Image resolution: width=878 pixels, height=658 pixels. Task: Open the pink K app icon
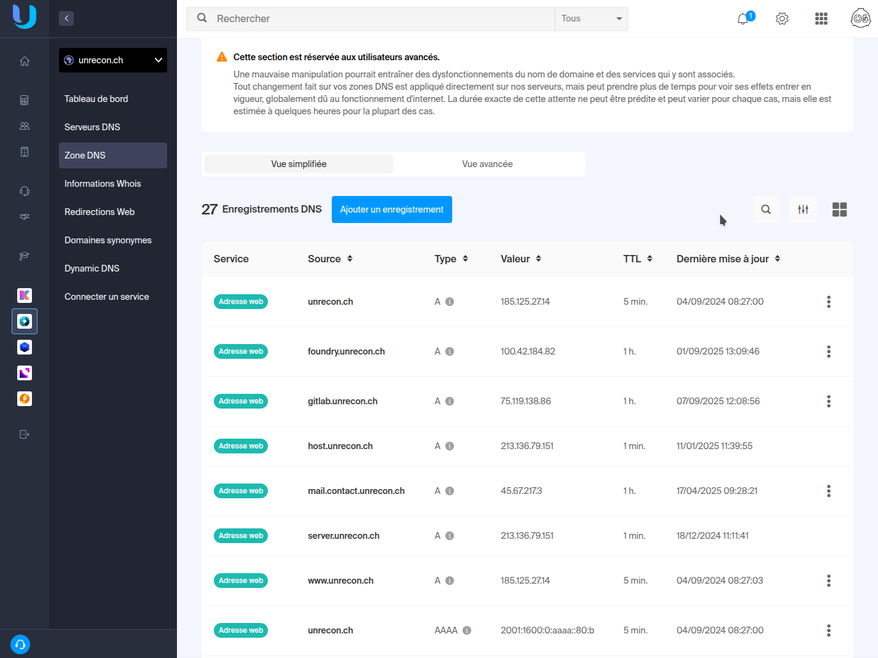point(25,296)
